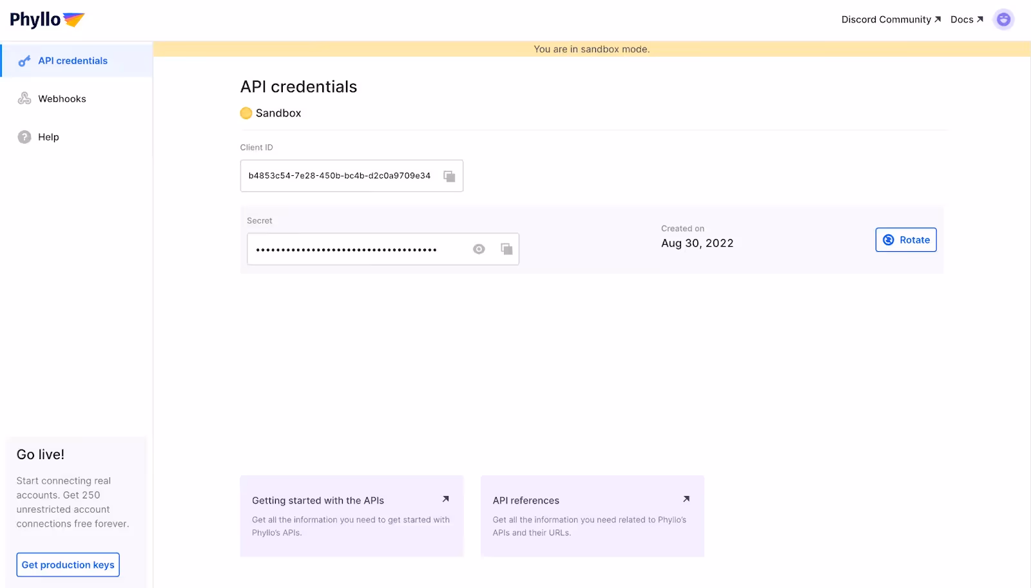
Task: Click the Help question mark icon
Action: tap(24, 137)
